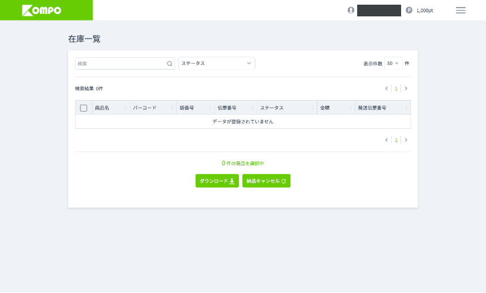486x293 pixels.
Task: Sort by バーコード column
Action: click(x=153, y=108)
